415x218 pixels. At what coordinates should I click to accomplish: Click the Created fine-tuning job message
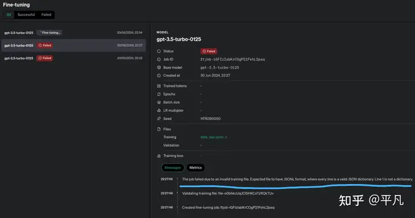point(228,208)
